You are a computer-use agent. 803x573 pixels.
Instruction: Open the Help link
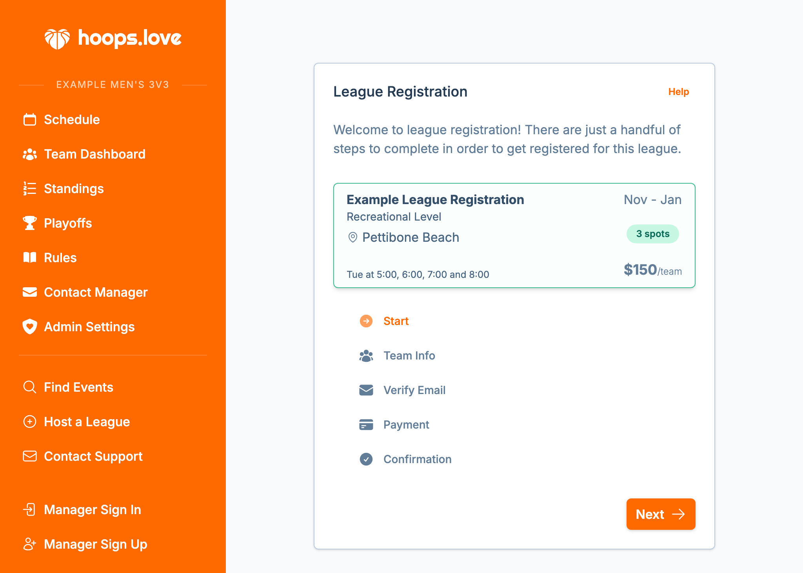(x=678, y=91)
